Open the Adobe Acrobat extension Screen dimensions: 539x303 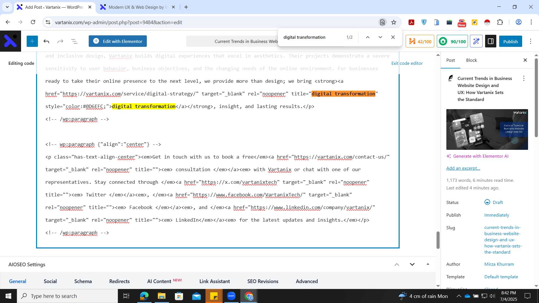coord(411,22)
